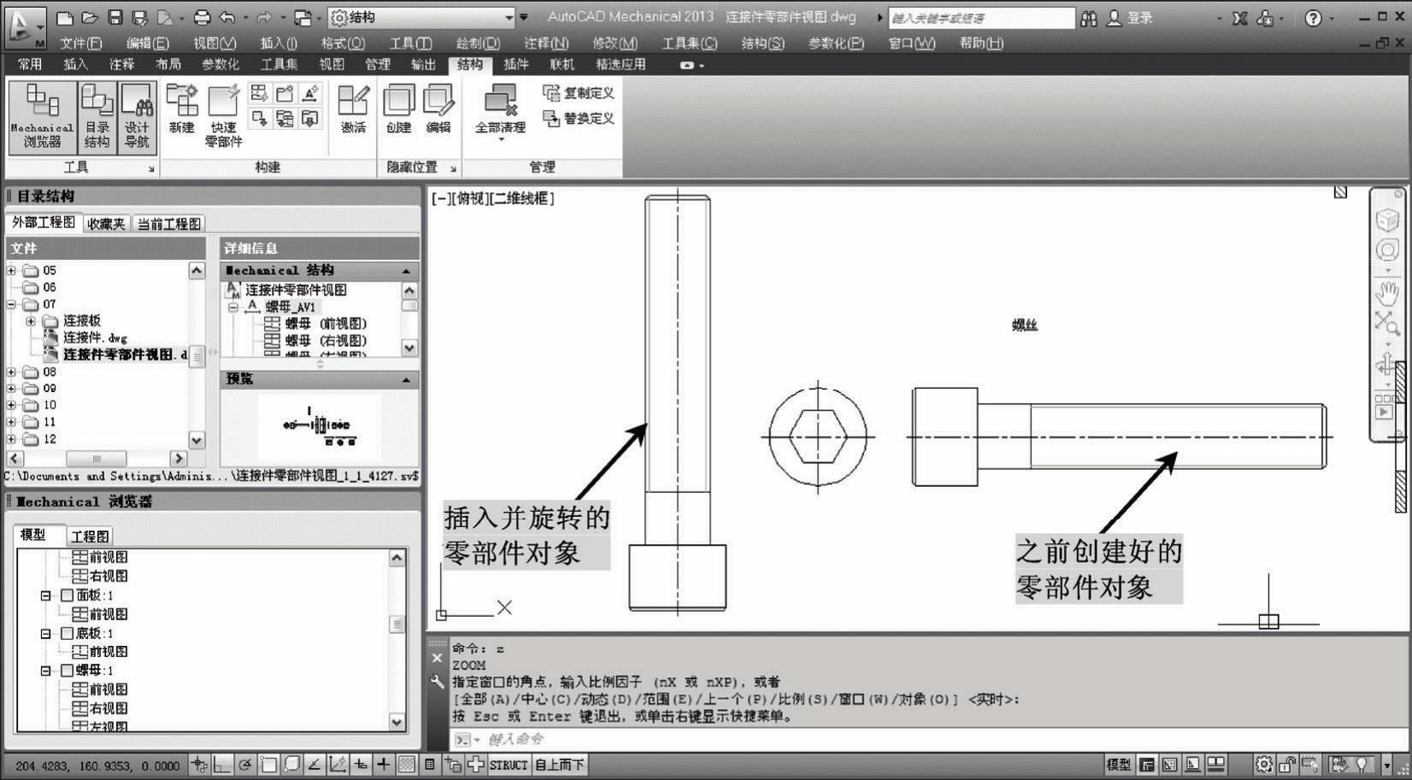Toggle STRUCT mode in status bar
The height and width of the screenshot is (780, 1412).
pos(509,765)
